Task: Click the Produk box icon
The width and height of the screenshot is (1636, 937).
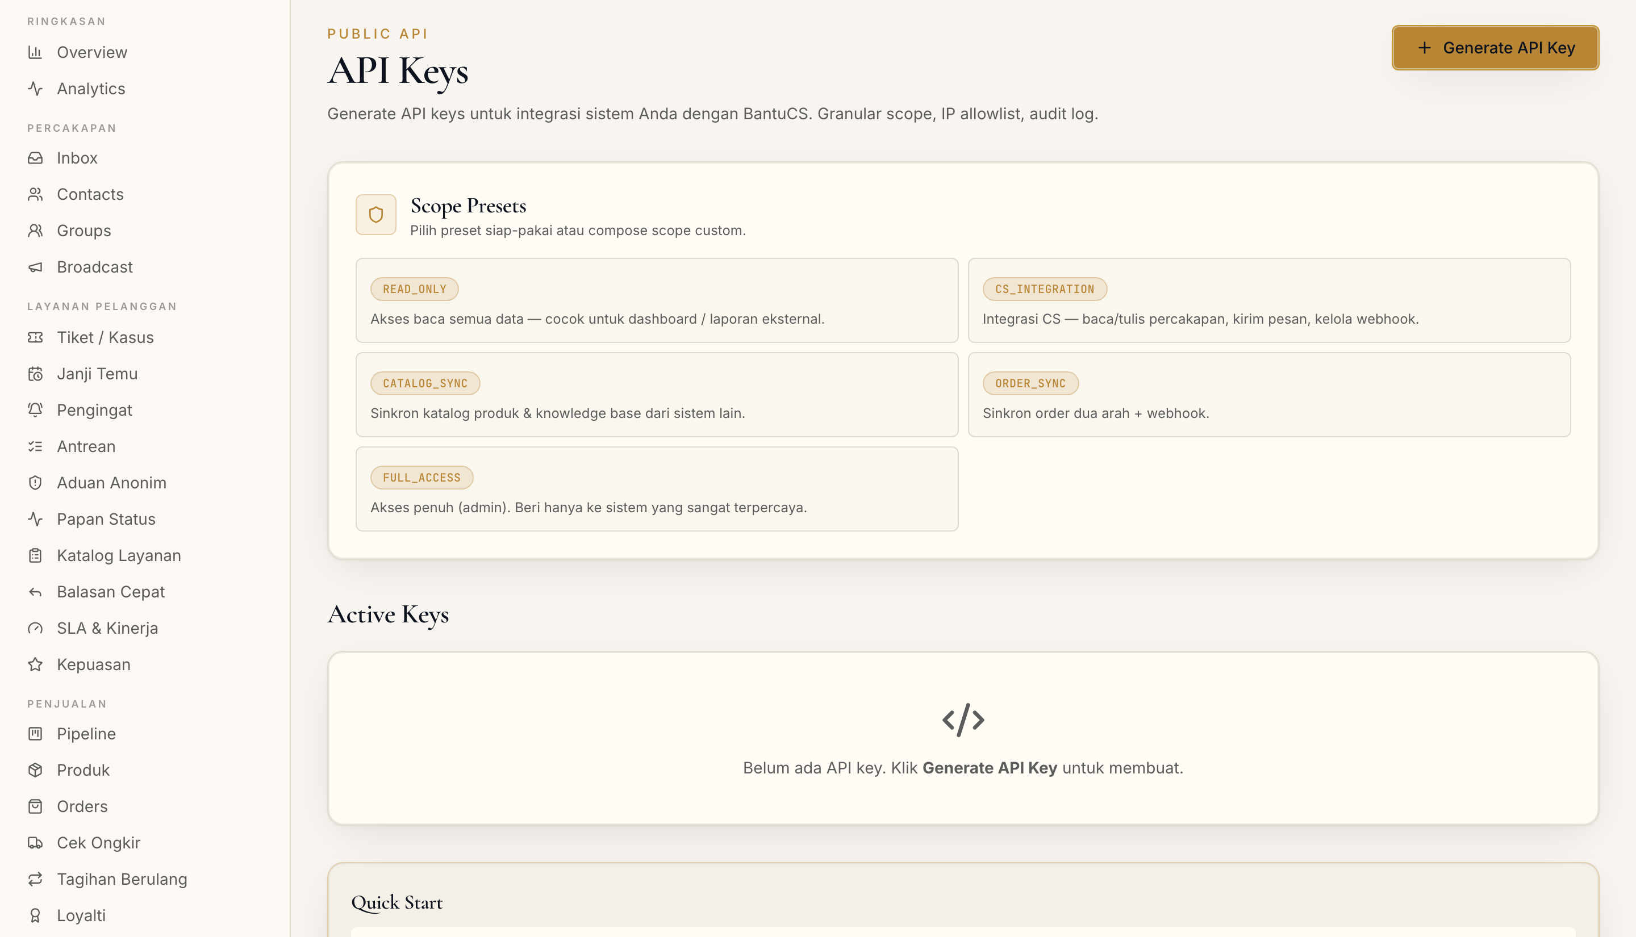Action: pos(35,770)
